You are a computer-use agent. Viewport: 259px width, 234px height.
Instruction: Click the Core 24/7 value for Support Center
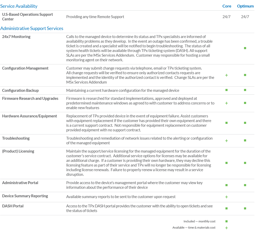pos(227,17)
